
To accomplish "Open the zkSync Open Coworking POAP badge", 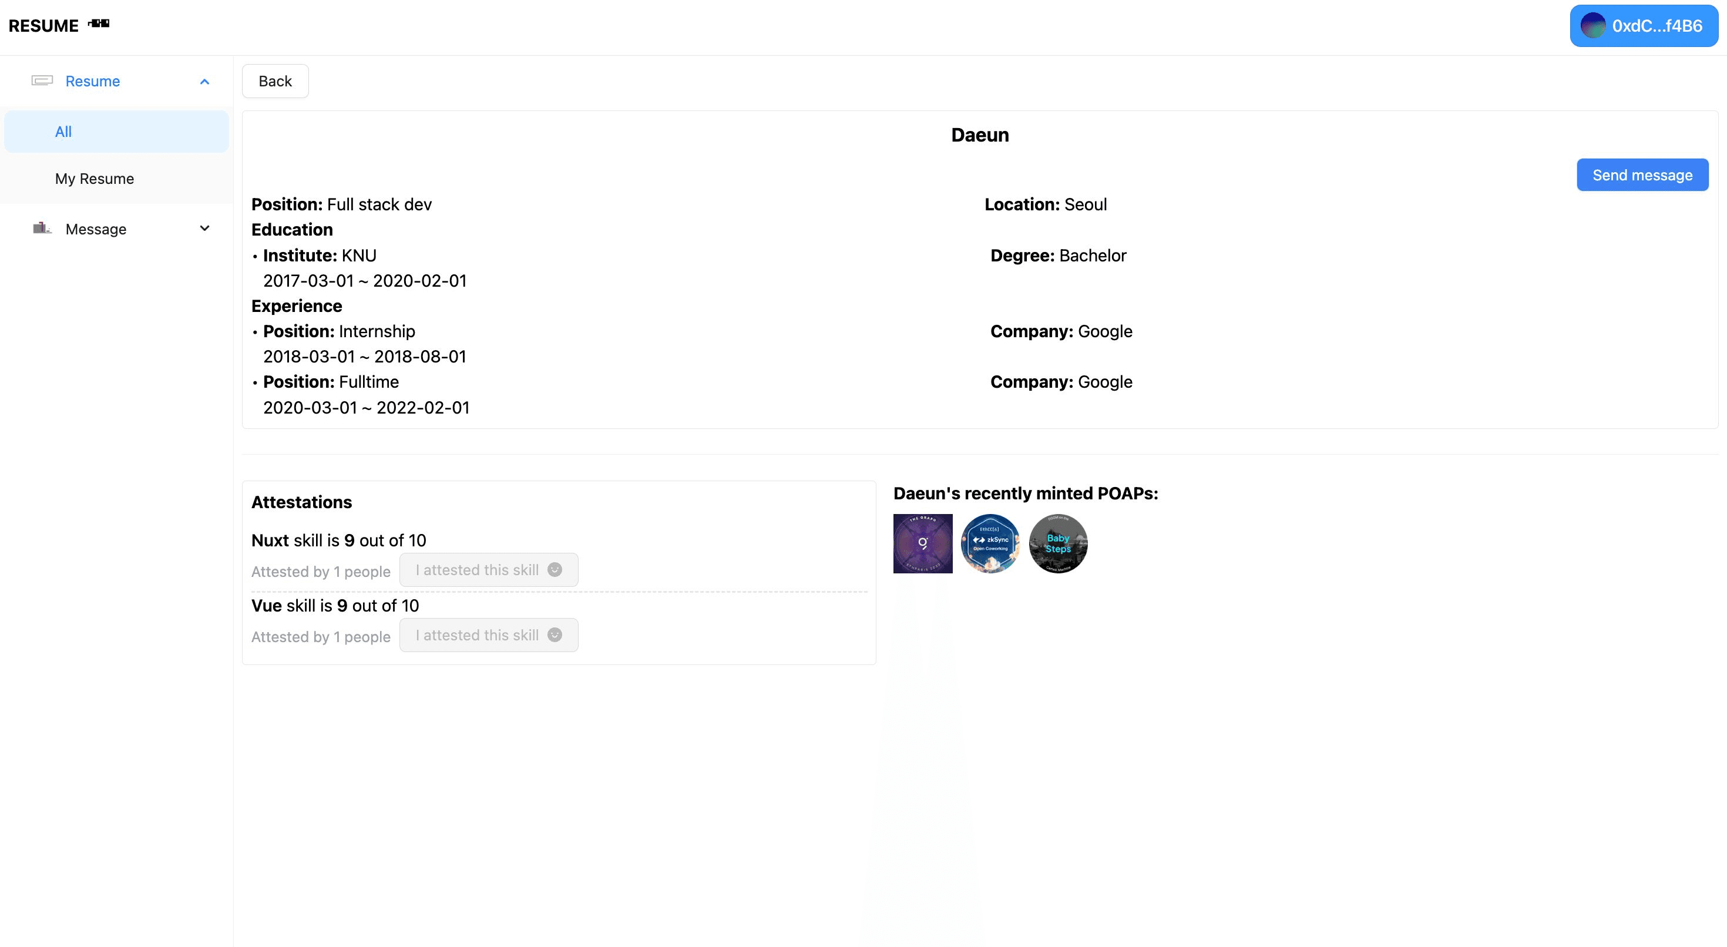I will (990, 543).
